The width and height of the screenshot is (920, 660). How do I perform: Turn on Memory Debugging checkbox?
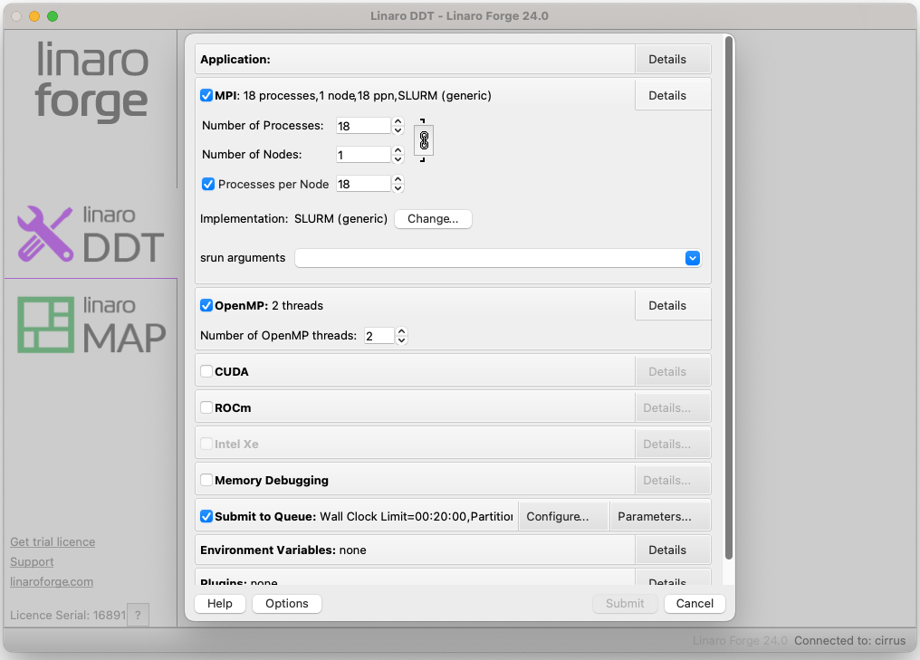point(206,480)
